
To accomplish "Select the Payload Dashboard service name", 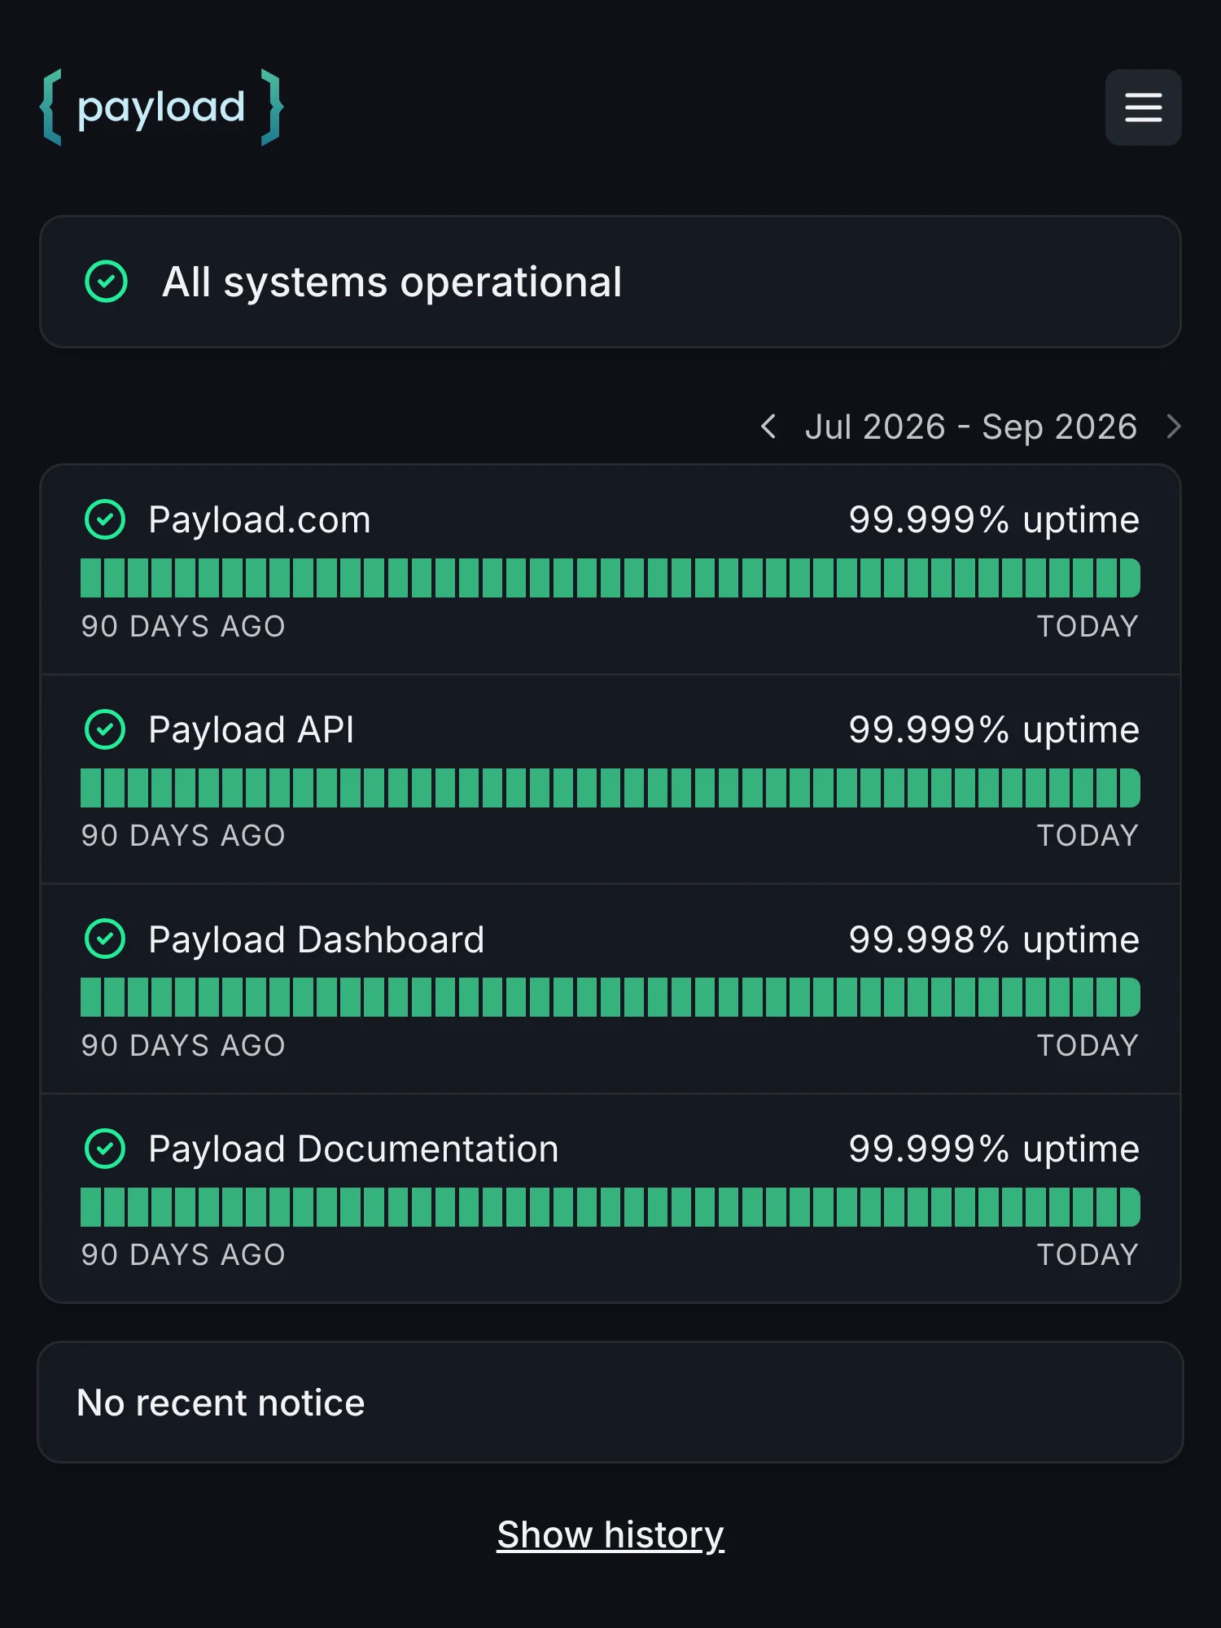I will pyautogui.click(x=317, y=939).
